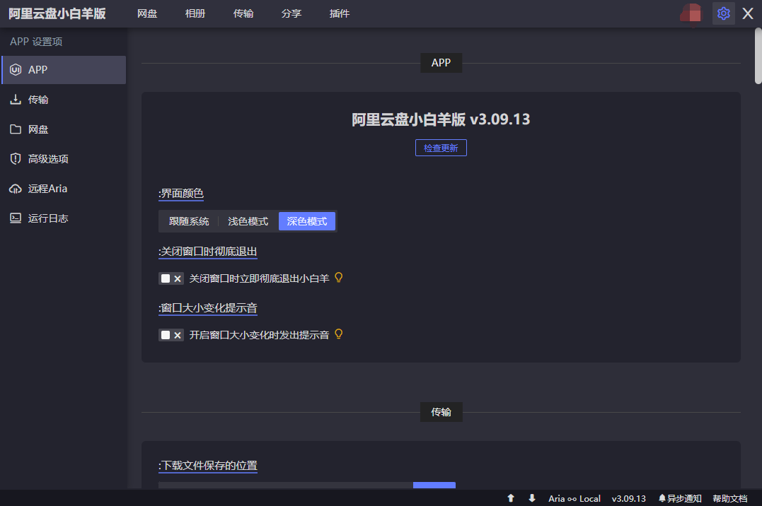Open the 帮助文档 link
The image size is (762, 506).
coord(730,499)
